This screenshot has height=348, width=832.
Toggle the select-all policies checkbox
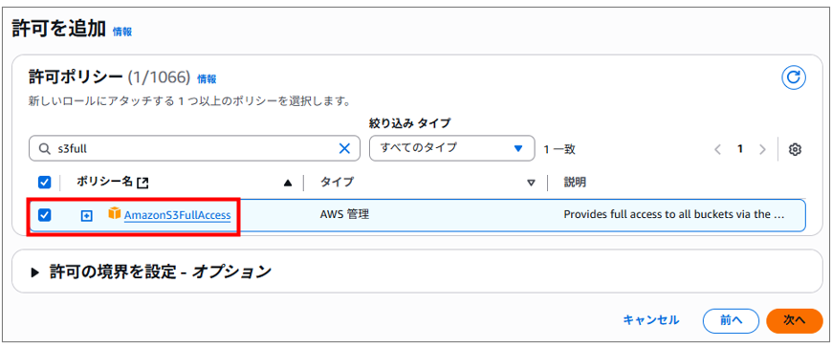point(45,183)
